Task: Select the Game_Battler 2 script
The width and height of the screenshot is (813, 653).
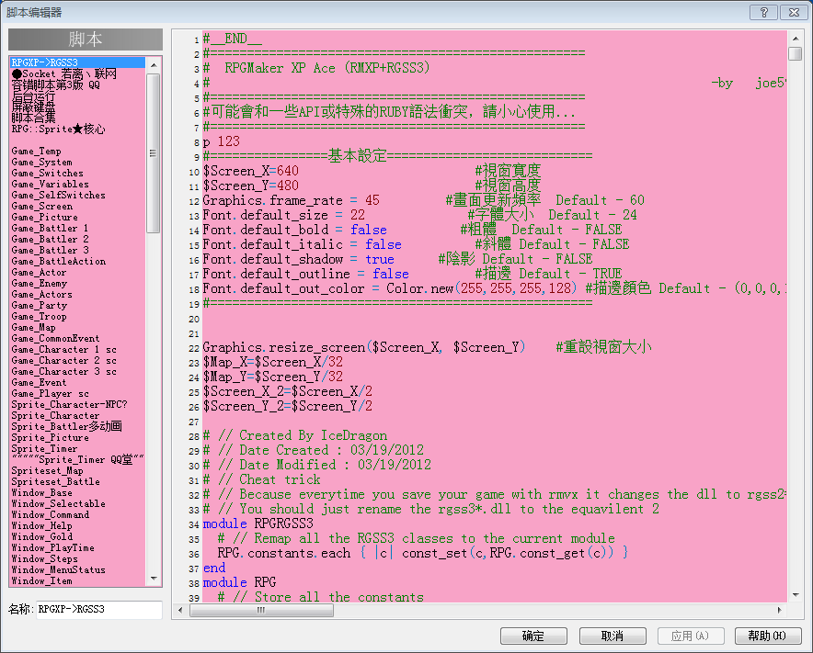Action: 78,239
